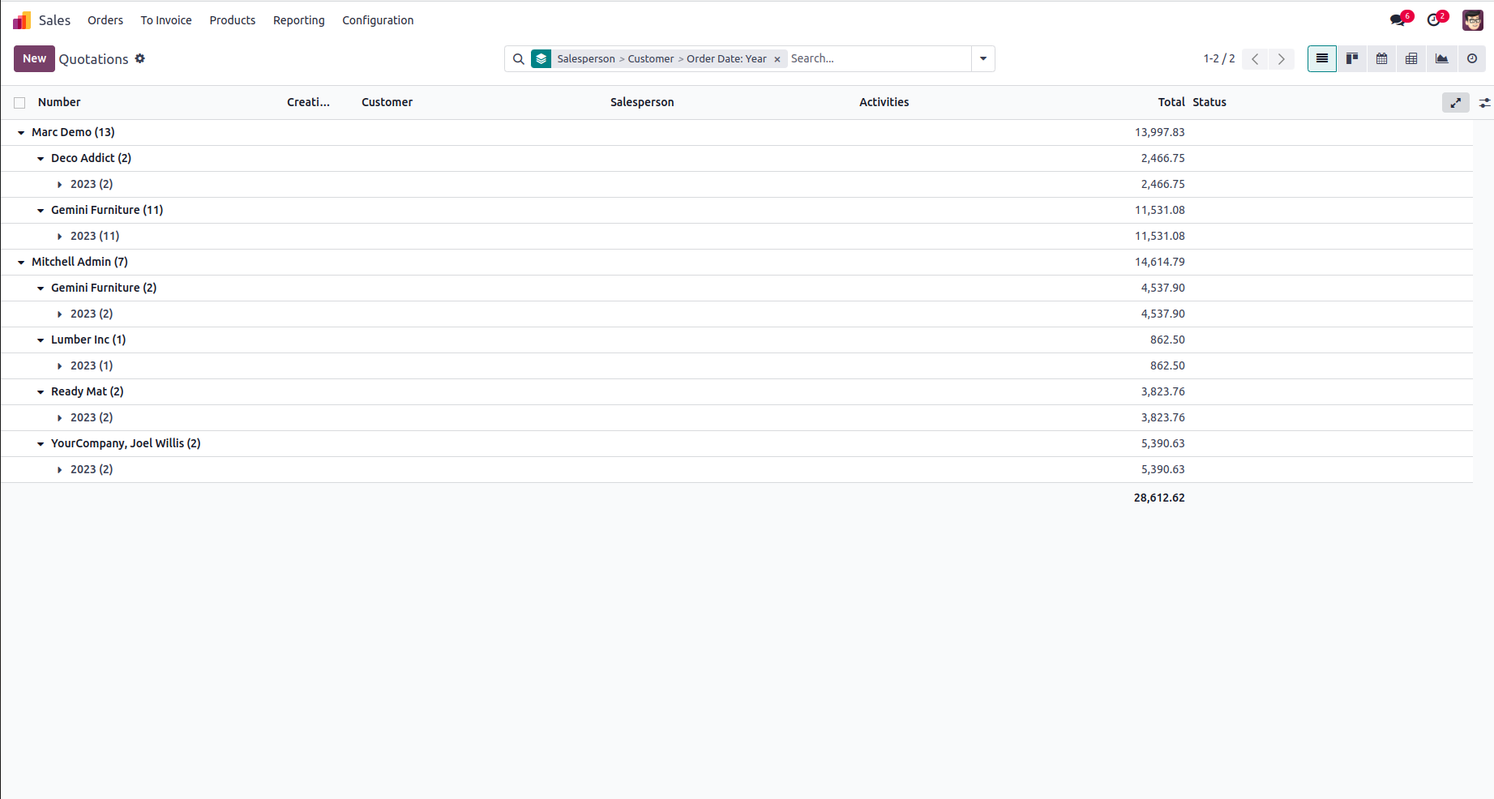This screenshot has width=1494, height=799.
Task: Click the expand columns arrow icon
Action: coord(1456,102)
